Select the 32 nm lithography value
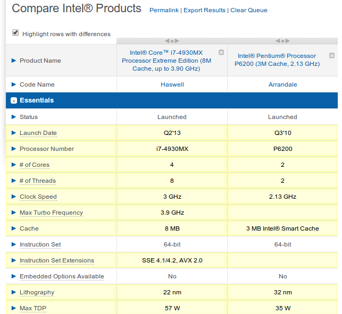Image resolution: width=342 pixels, height=314 pixels. click(x=283, y=292)
